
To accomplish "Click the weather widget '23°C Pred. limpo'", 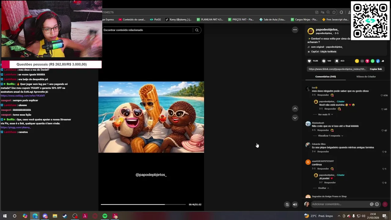I will [319, 216].
